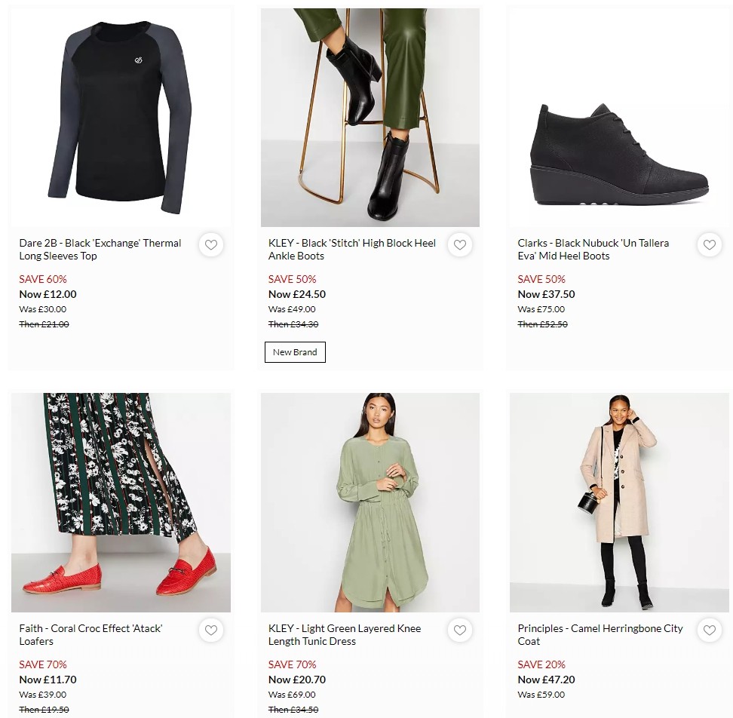Open the Light Green Layered Tunic Dress listing

(345, 634)
